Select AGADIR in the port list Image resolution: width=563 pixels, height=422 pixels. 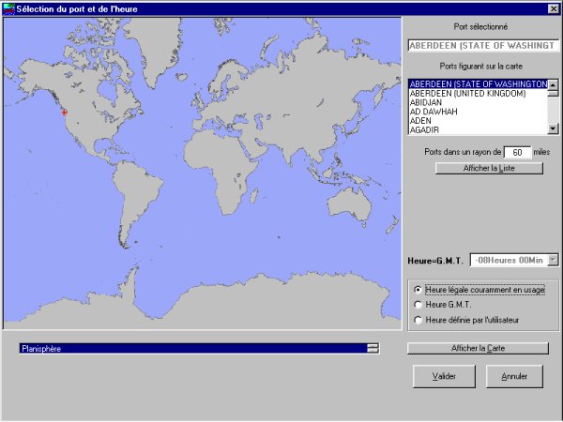[479, 130]
